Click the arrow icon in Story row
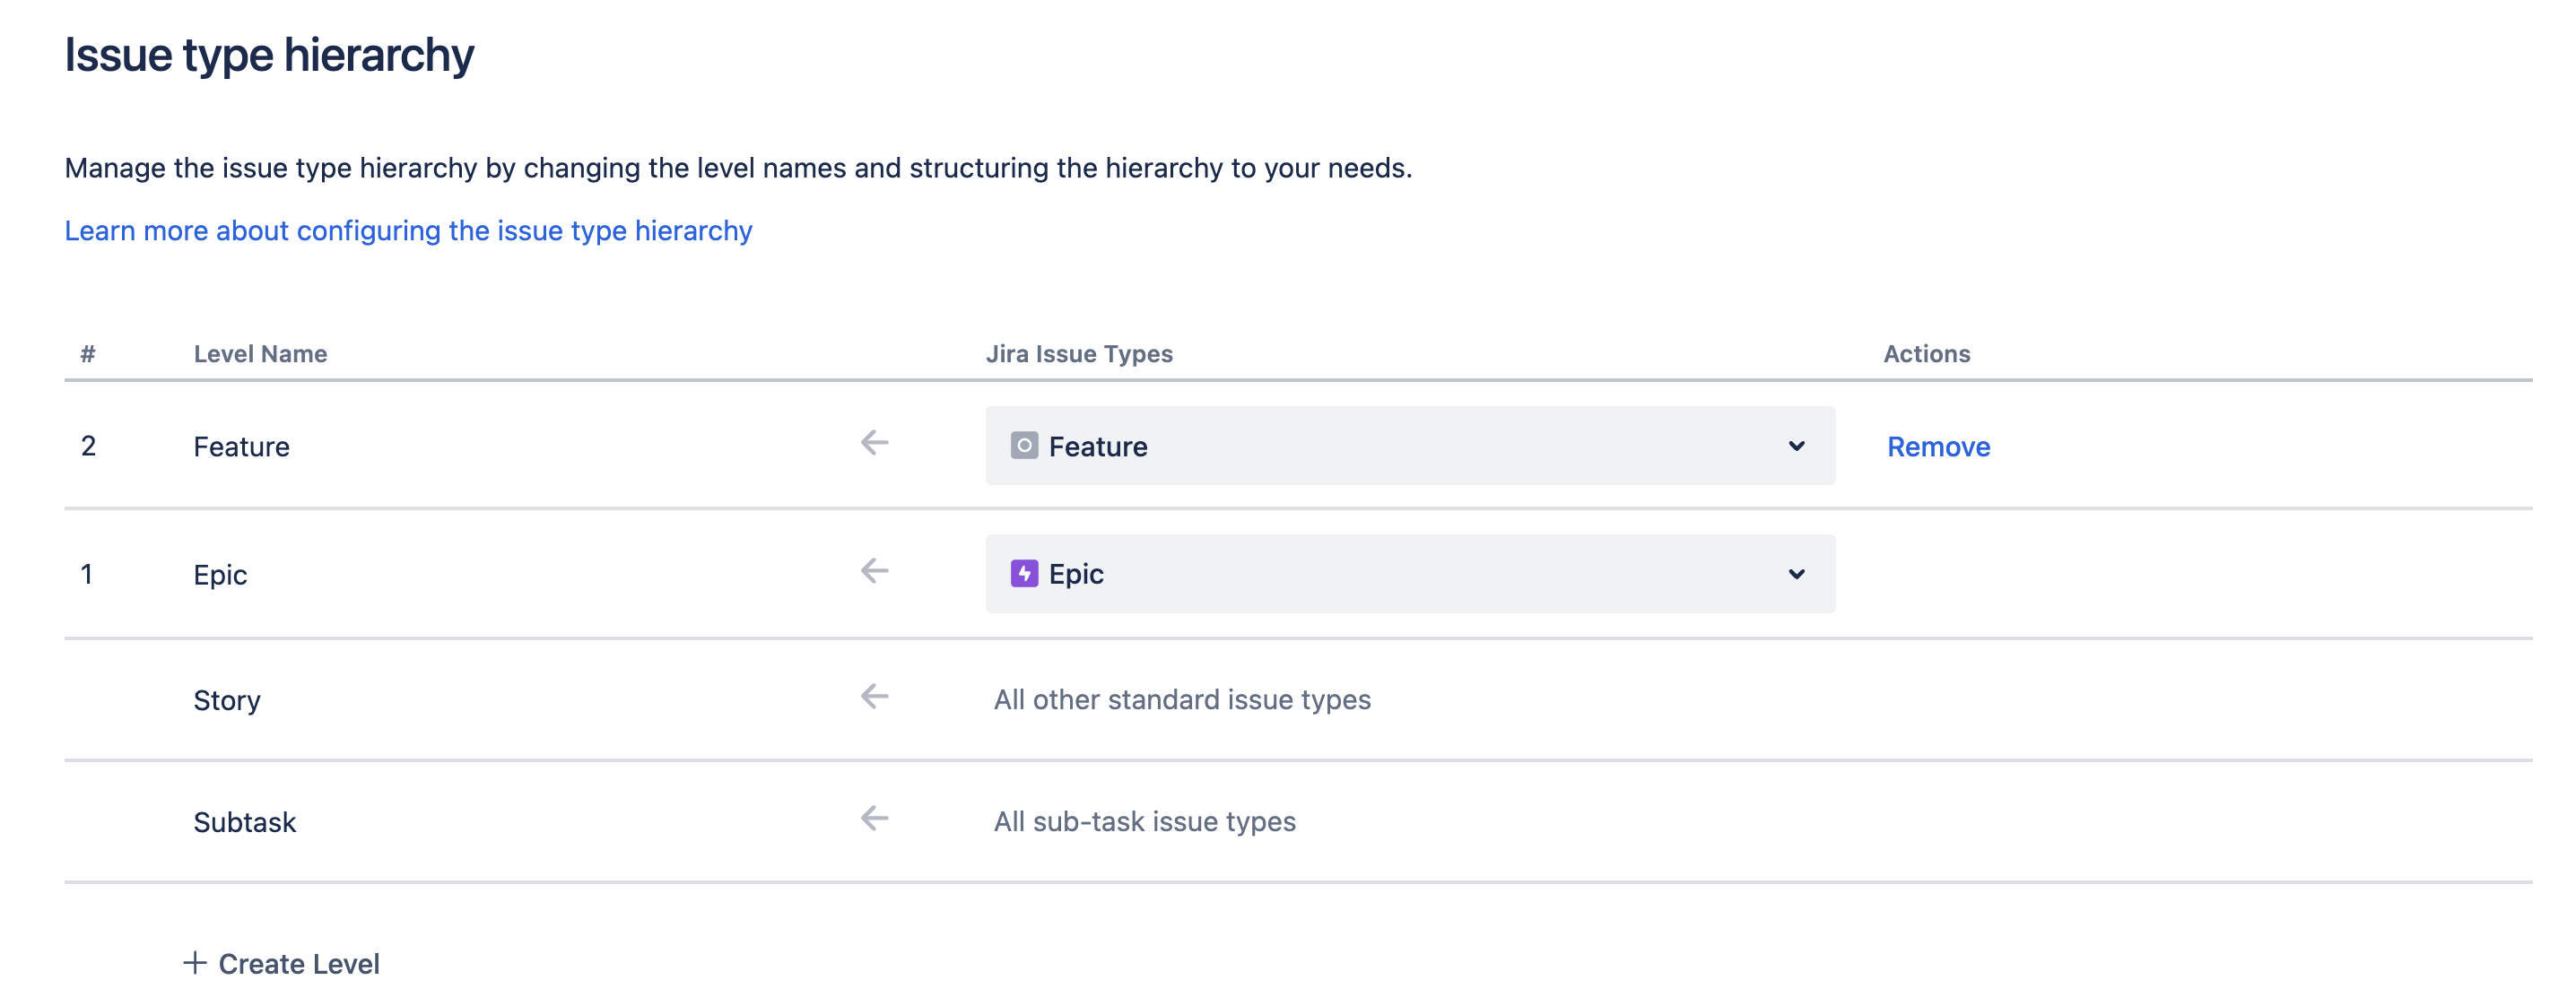Image resolution: width=2576 pixels, height=1006 pixels. [874, 696]
